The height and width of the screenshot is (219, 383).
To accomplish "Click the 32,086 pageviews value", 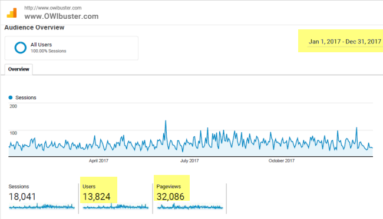I will point(170,197).
